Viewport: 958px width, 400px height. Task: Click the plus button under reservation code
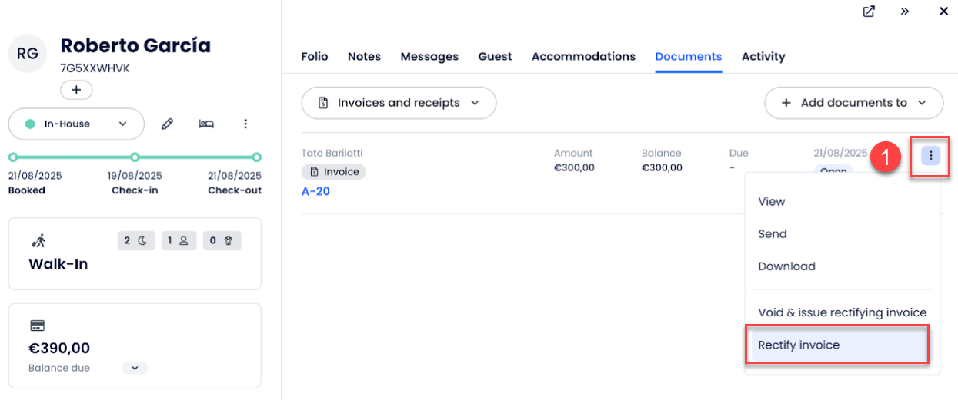[x=76, y=91]
